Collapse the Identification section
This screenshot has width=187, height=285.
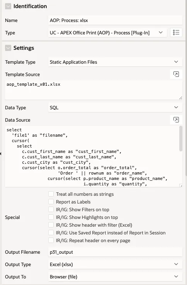[x=8, y=6]
